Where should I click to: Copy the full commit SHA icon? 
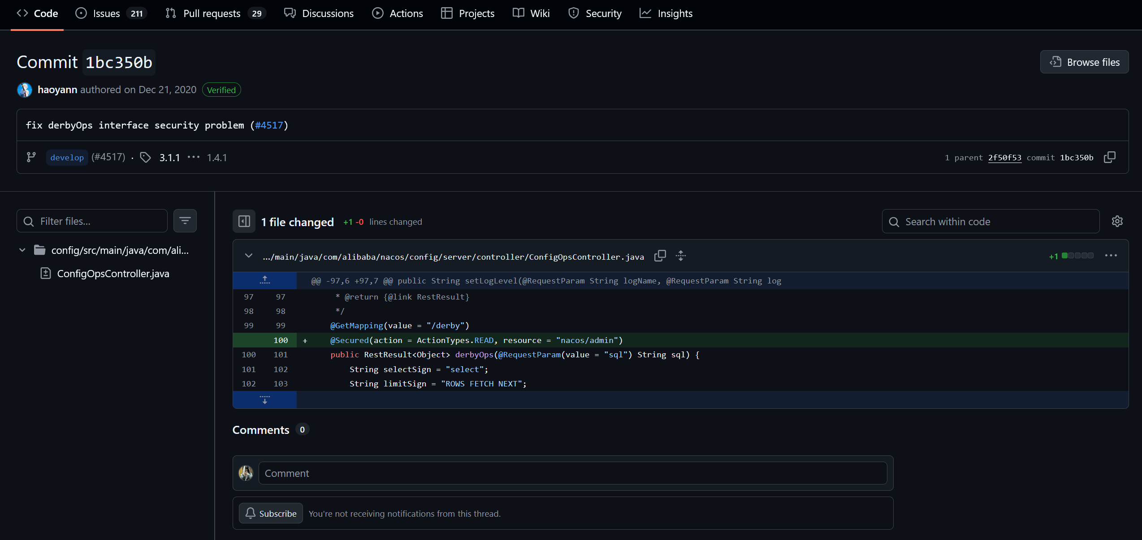pos(1110,157)
